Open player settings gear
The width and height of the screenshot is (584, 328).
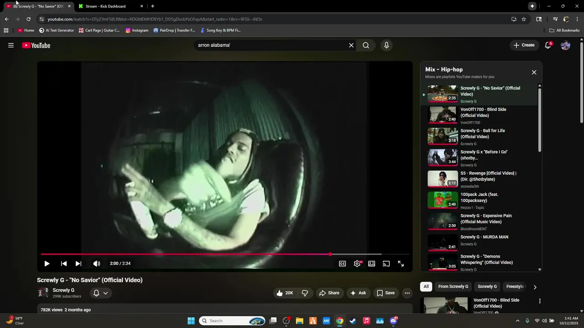(357, 263)
